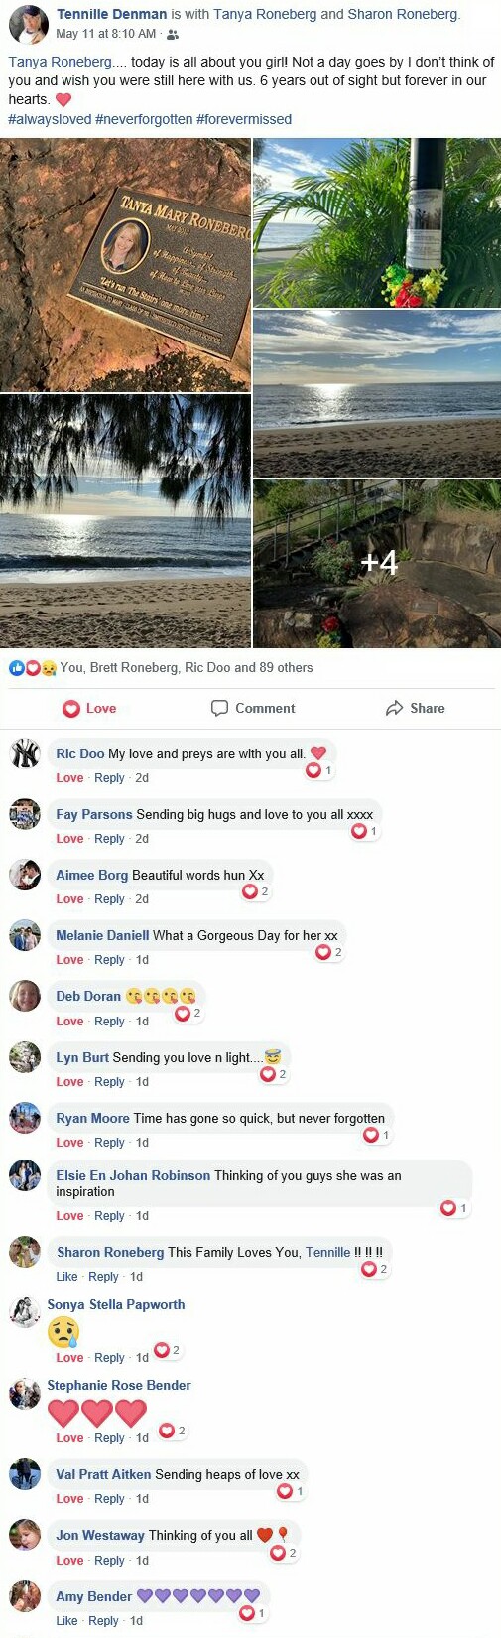Open the memorial plaque photo
Screen dimensions: 501x1638
[125, 265]
